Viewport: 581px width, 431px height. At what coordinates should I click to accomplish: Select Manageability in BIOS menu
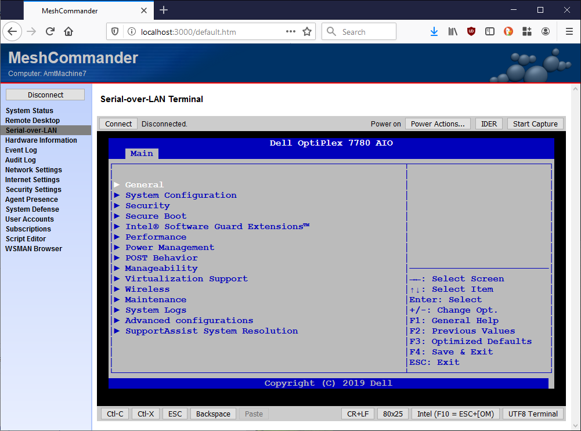pyautogui.click(x=161, y=268)
